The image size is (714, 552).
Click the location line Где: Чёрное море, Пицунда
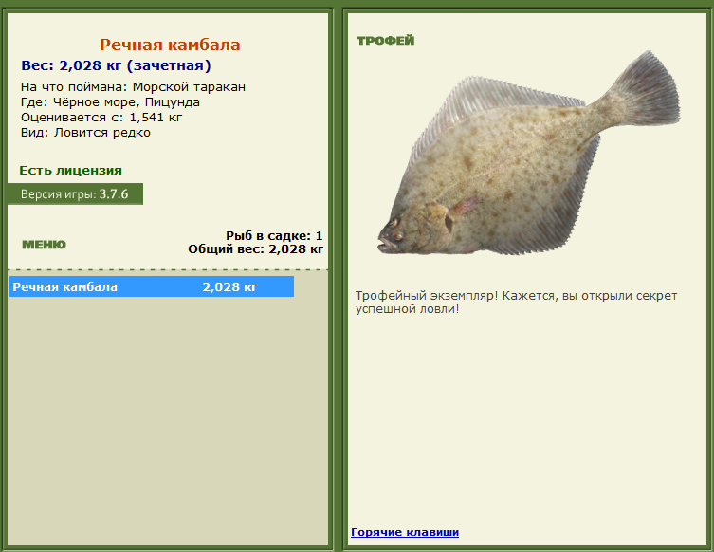[110, 102]
